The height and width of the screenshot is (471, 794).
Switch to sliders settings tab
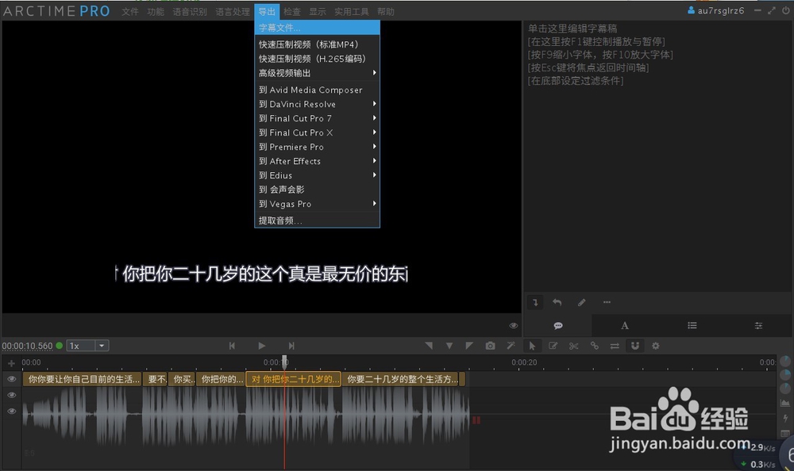point(758,326)
